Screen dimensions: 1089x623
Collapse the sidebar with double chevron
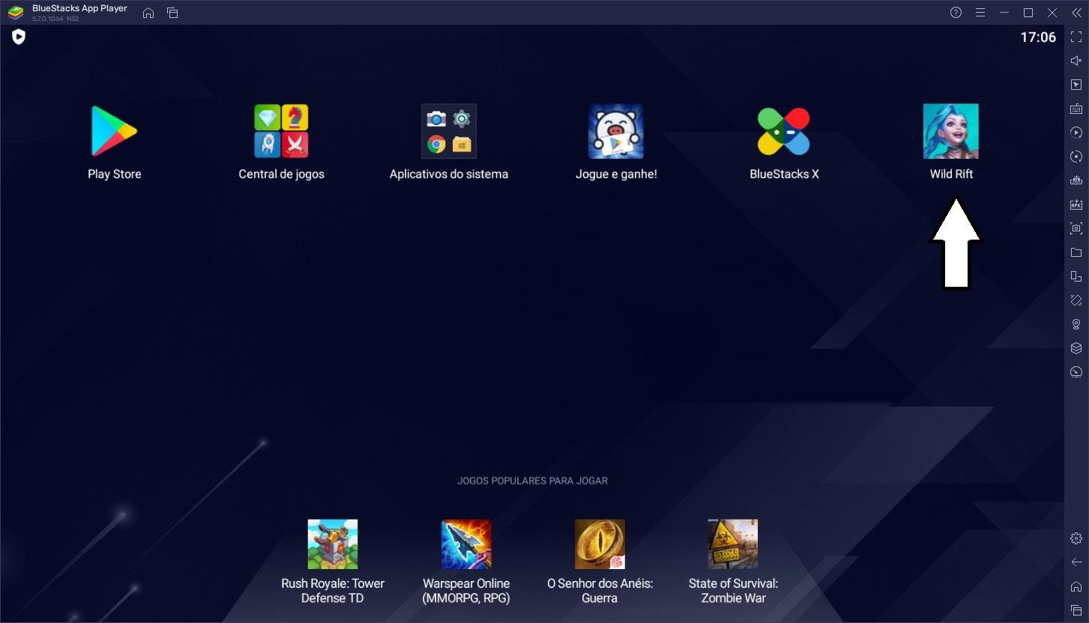[x=1076, y=13]
